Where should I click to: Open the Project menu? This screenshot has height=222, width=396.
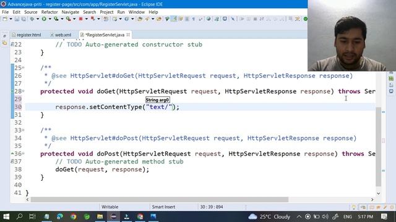click(x=106, y=12)
